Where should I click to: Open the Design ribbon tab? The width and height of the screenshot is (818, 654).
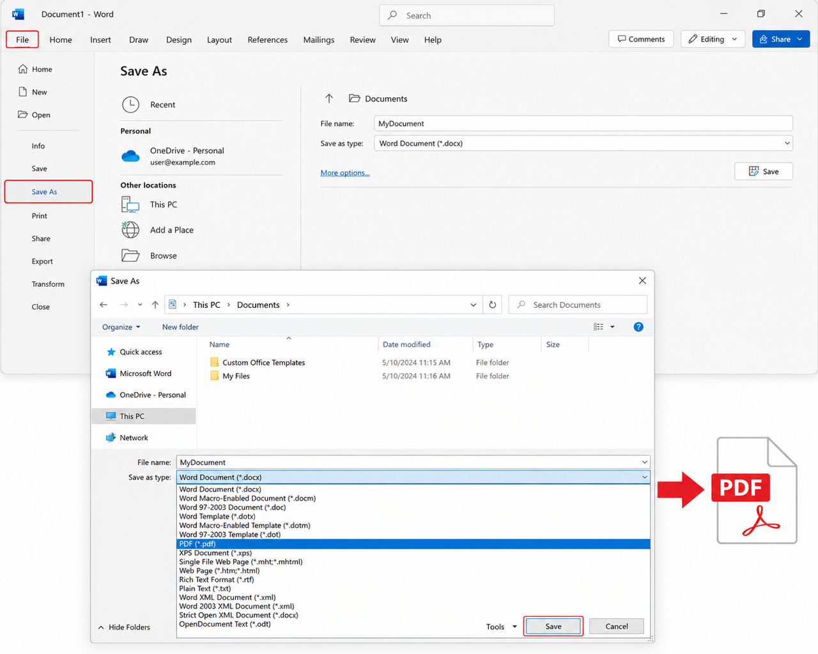coord(179,40)
